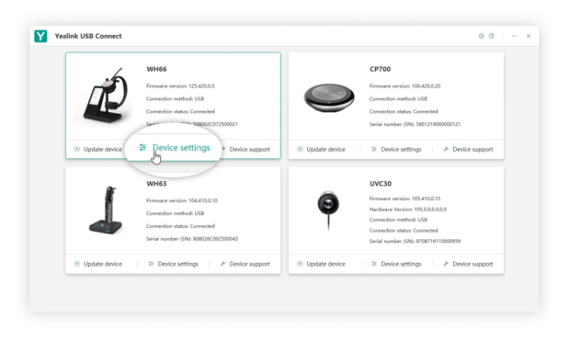The height and width of the screenshot is (338, 570).
Task: Open Device support for UVC30
Action: coord(468,264)
